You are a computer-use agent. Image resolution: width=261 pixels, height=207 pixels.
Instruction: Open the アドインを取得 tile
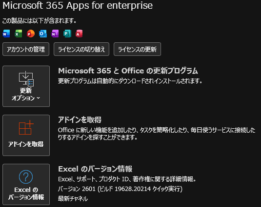click(26, 136)
